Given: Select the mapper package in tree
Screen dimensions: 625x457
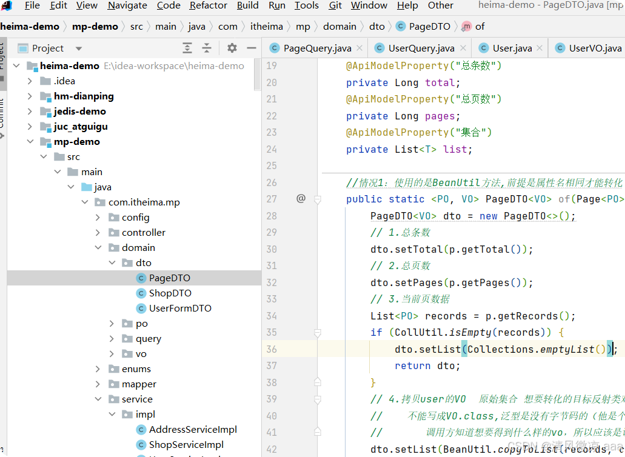Looking at the screenshot, I should click(139, 384).
